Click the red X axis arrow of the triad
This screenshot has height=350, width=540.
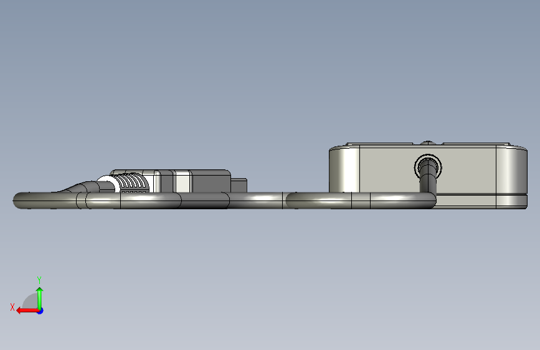tap(27, 311)
